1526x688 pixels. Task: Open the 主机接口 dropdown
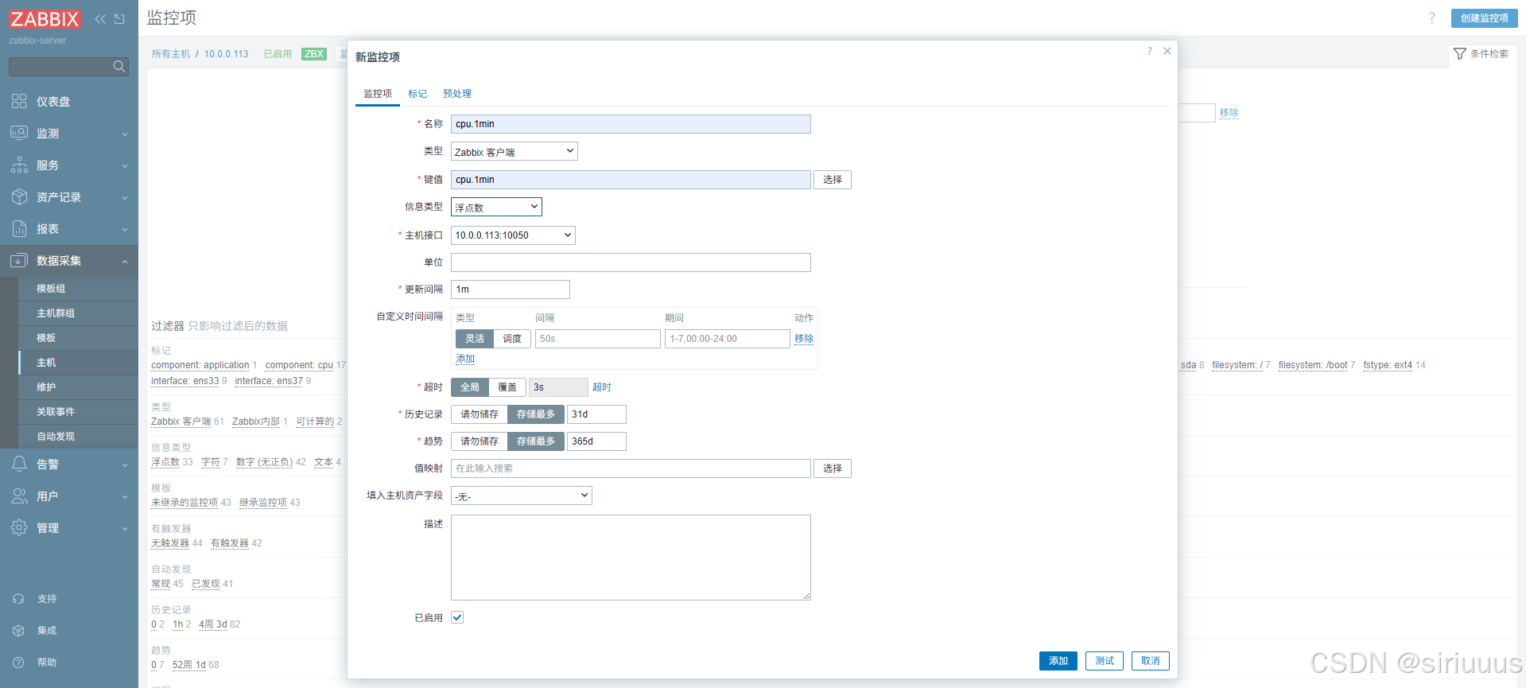pyautogui.click(x=513, y=235)
